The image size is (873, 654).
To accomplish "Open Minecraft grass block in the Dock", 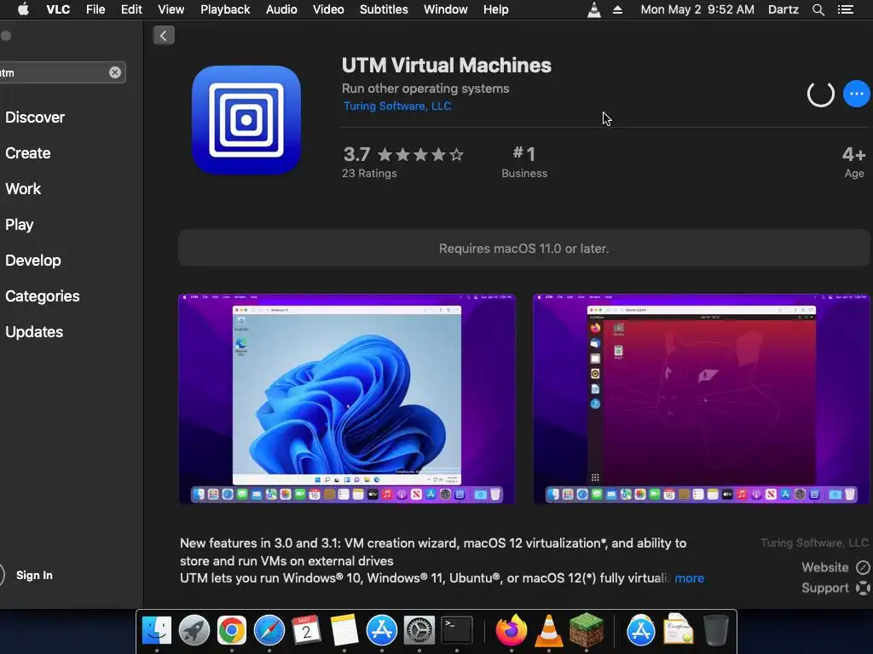I will click(587, 631).
